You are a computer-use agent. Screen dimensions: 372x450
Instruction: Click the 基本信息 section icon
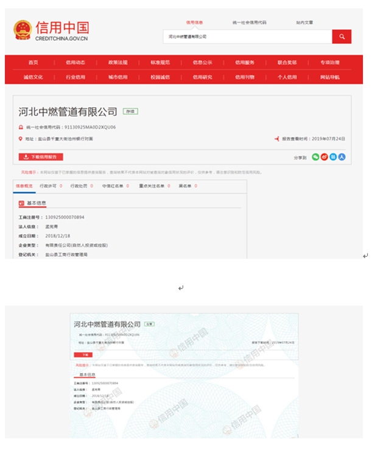(x=21, y=203)
